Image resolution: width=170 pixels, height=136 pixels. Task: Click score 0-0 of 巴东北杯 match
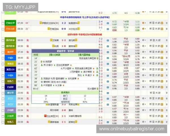pos(64,29)
